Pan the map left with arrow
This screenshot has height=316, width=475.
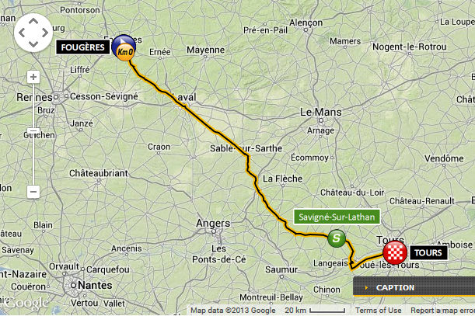point(22,33)
